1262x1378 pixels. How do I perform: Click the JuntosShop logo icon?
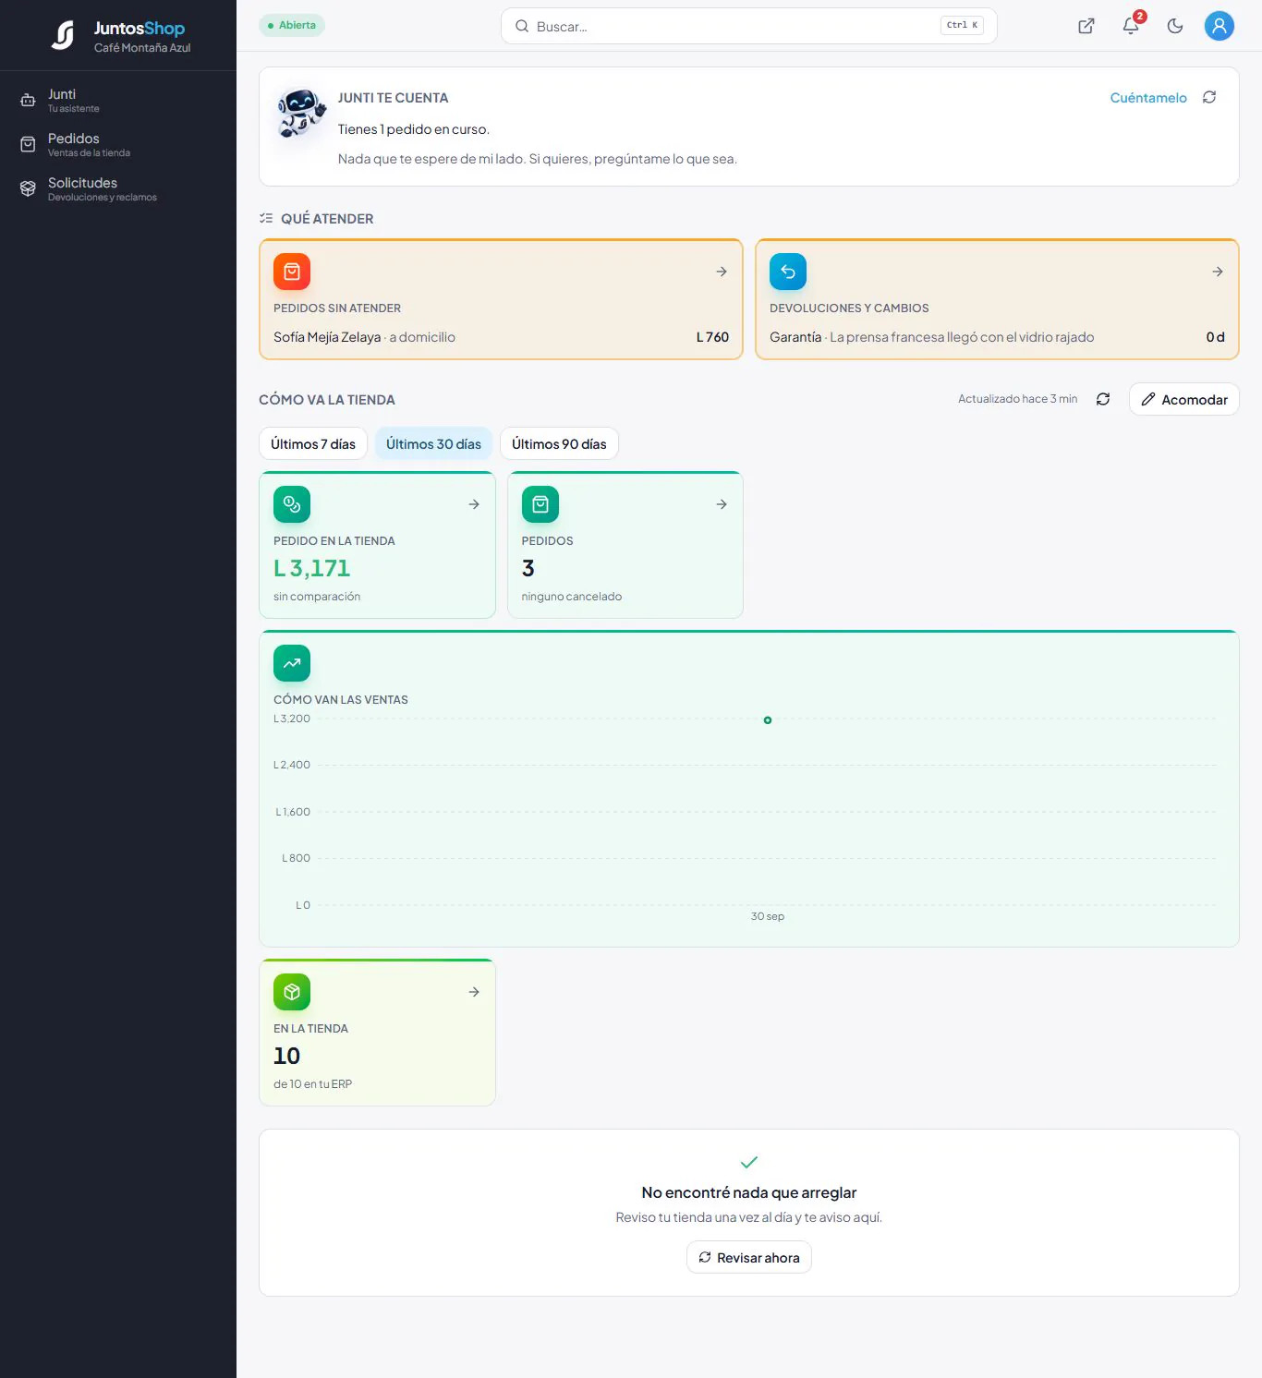pos(63,35)
